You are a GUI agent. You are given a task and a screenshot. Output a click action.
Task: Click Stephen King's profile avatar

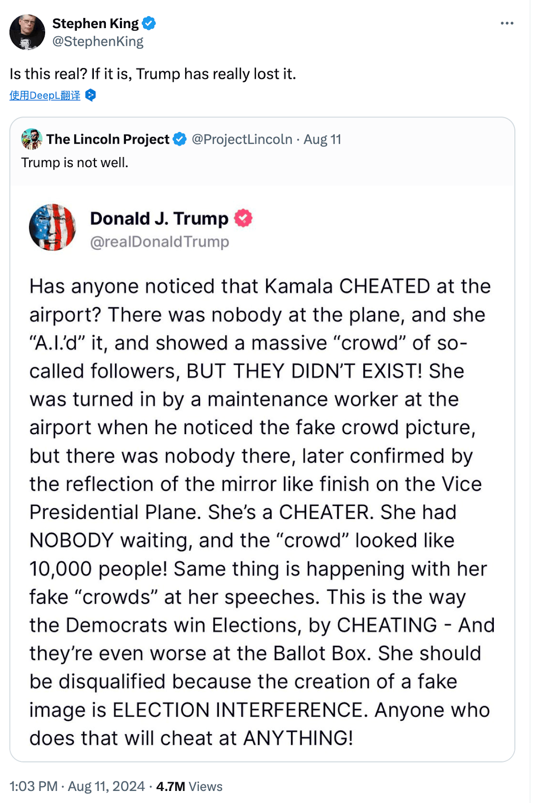[27, 32]
